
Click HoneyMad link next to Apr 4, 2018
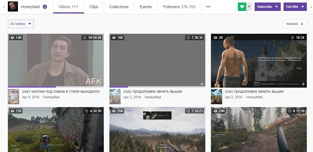pos(51,97)
